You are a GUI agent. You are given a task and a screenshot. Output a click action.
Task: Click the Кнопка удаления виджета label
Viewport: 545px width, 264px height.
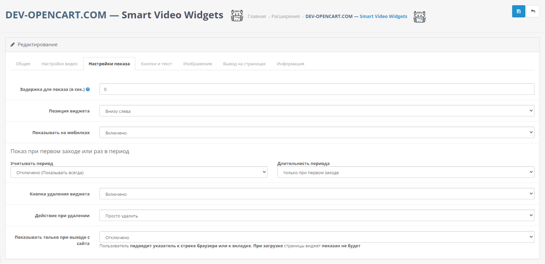point(60,194)
